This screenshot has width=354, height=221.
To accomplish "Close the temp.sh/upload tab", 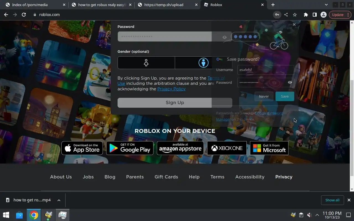I will point(196,5).
